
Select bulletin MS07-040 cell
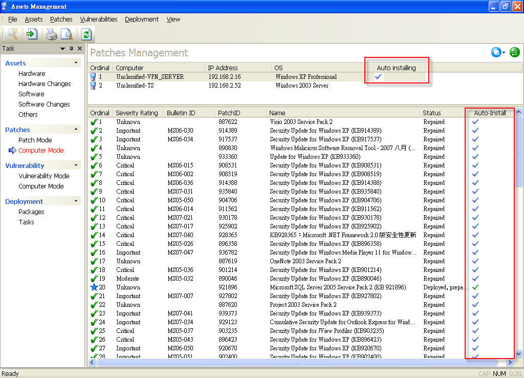click(x=181, y=235)
